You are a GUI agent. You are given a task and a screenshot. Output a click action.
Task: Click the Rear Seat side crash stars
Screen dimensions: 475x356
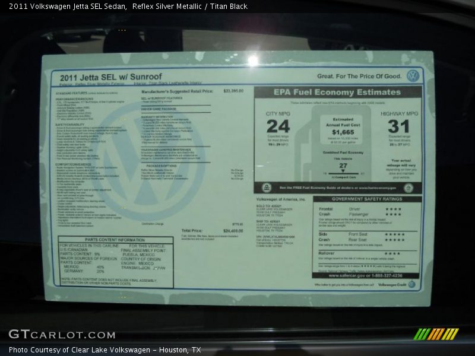click(394, 240)
